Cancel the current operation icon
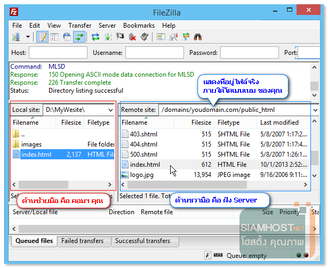This screenshot has height=268, width=328. pyautogui.click(x=121, y=37)
